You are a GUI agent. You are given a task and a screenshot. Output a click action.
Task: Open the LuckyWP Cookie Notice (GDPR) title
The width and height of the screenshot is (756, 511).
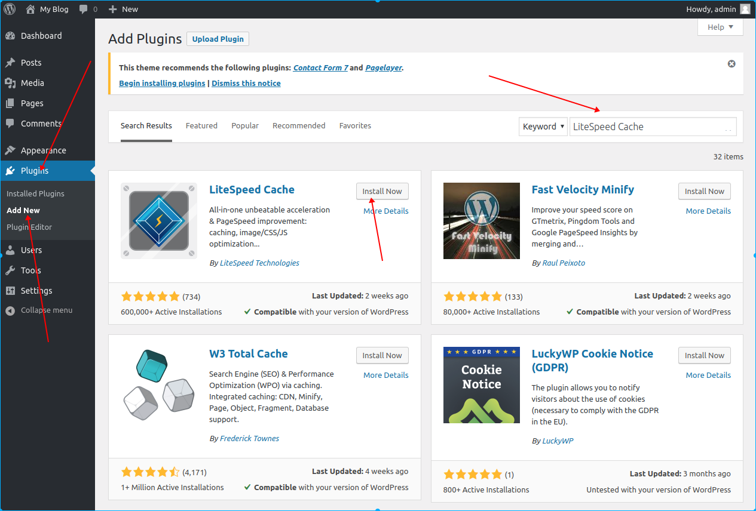(592, 361)
